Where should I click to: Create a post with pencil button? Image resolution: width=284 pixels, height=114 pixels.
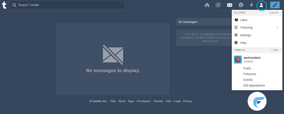point(275,5)
